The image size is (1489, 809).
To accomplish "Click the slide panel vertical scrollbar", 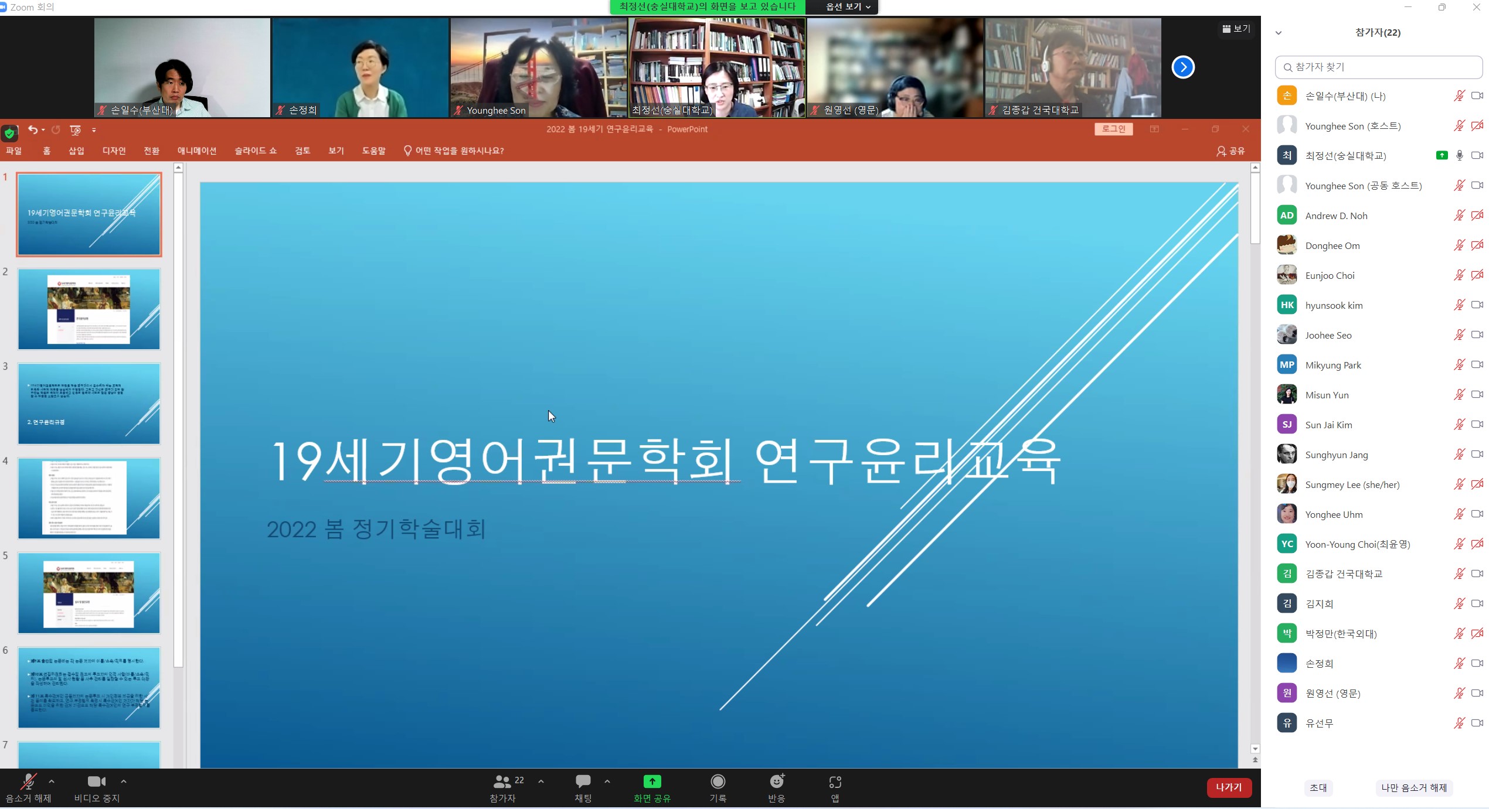I will (x=179, y=419).
